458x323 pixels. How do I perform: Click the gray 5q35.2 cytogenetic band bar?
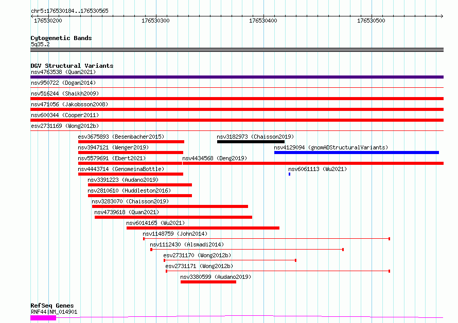(237, 50)
